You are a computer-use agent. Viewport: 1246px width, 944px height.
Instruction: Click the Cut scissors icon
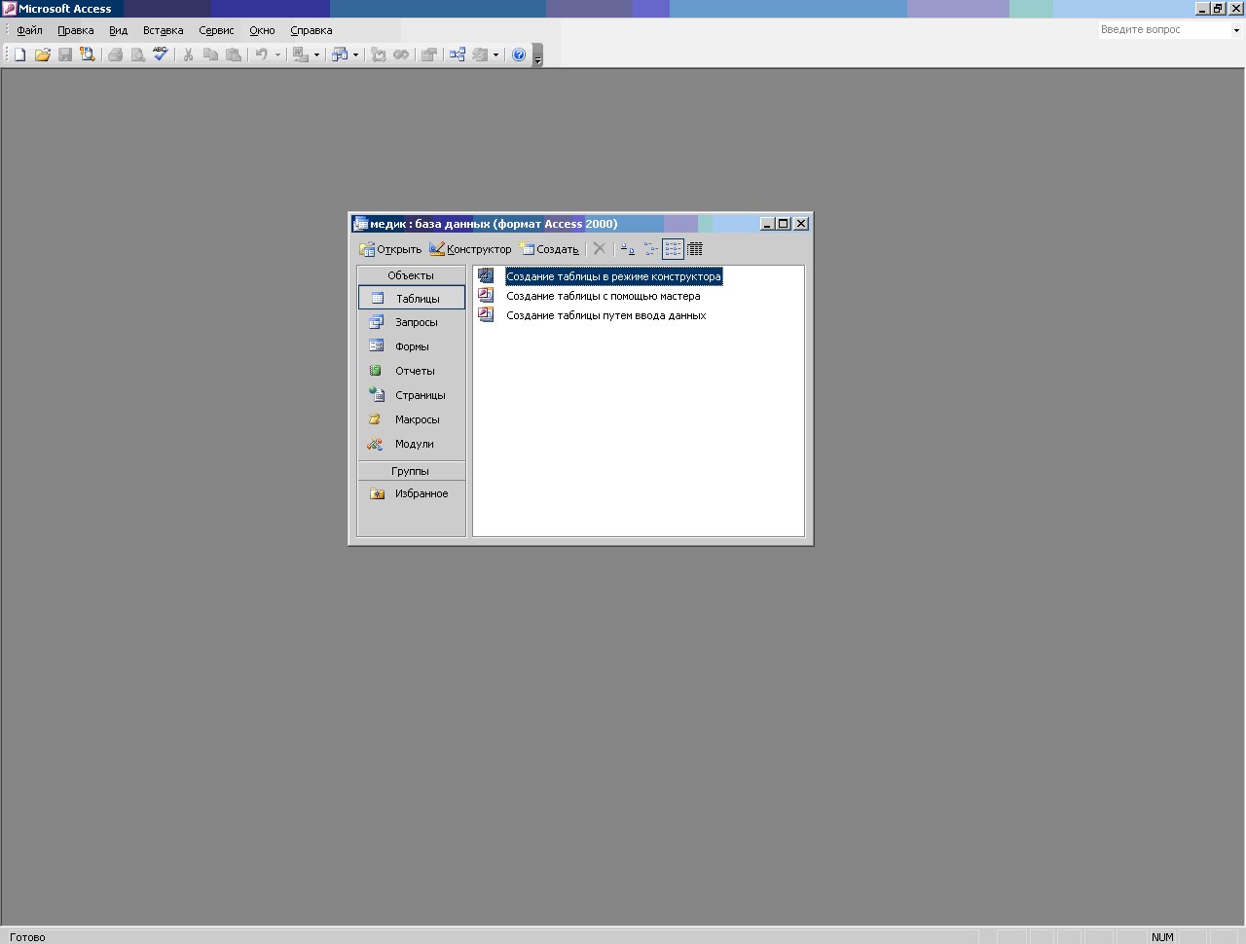[188, 55]
